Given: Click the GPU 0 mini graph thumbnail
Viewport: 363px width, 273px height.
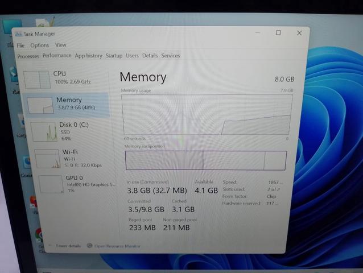Looking at the screenshot, I should pyautogui.click(x=51, y=184).
